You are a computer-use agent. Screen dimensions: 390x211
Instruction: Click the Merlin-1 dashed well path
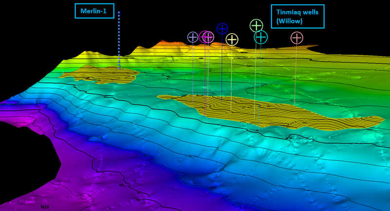click(x=119, y=40)
